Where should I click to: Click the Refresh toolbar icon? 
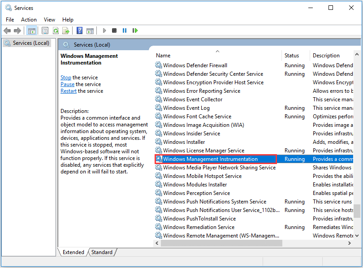tap(56, 30)
